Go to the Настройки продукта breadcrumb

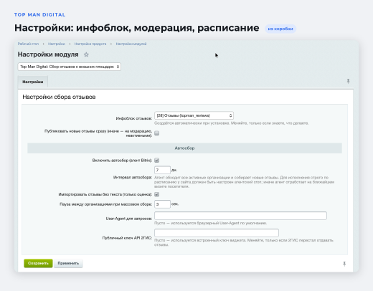point(90,44)
